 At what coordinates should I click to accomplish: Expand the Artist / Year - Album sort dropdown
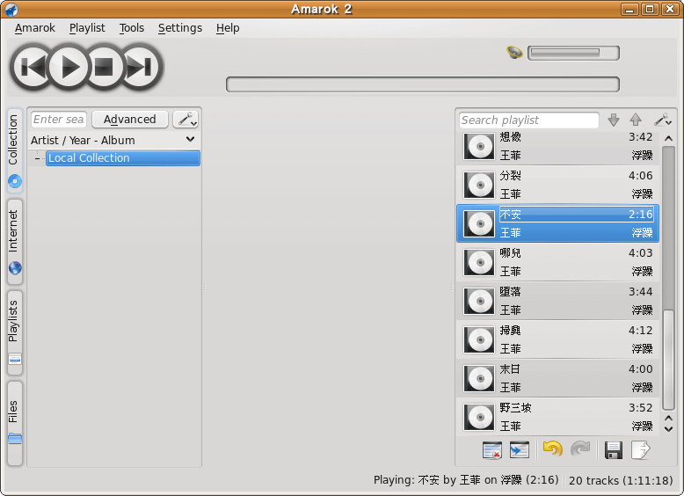tap(113, 140)
